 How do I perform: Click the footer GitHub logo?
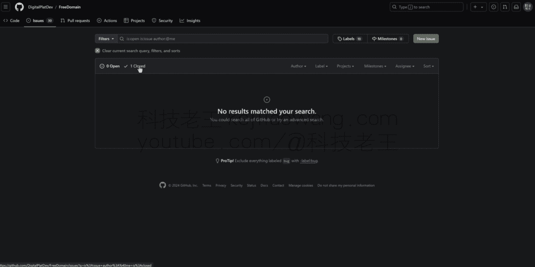[x=163, y=185]
